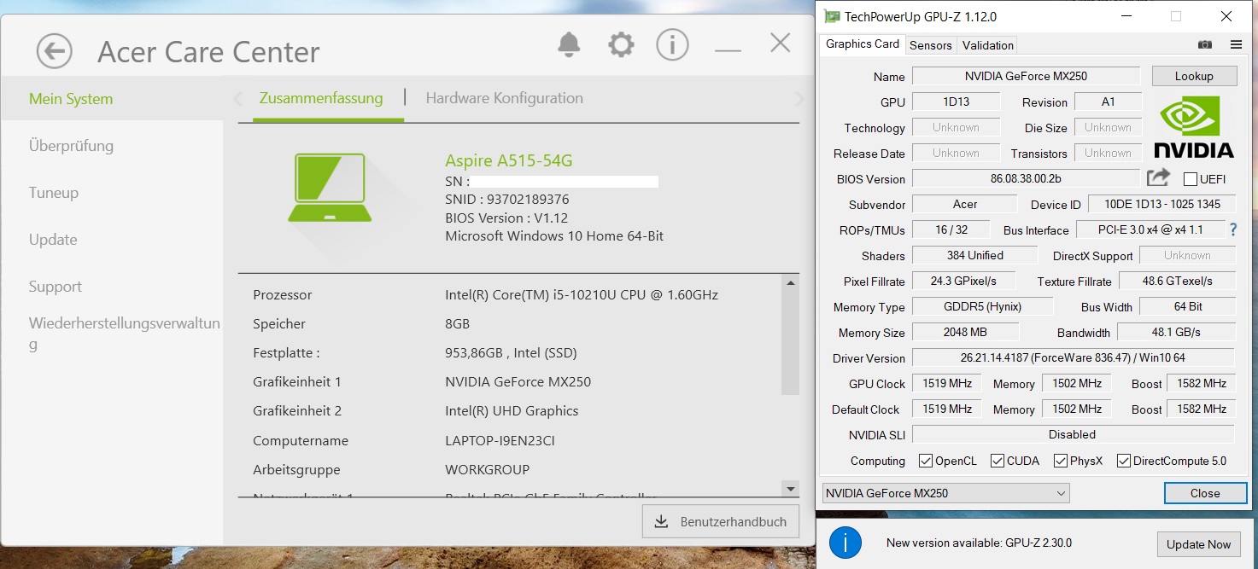The image size is (1258, 569).
Task: Open Support in sidebar
Action: pyautogui.click(x=56, y=287)
